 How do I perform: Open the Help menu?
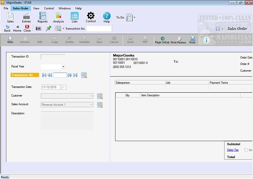pos(78,8)
